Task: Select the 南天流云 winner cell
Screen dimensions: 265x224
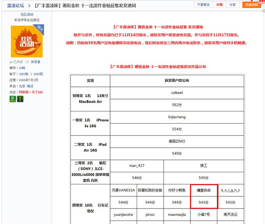Action: pyautogui.click(x=231, y=215)
